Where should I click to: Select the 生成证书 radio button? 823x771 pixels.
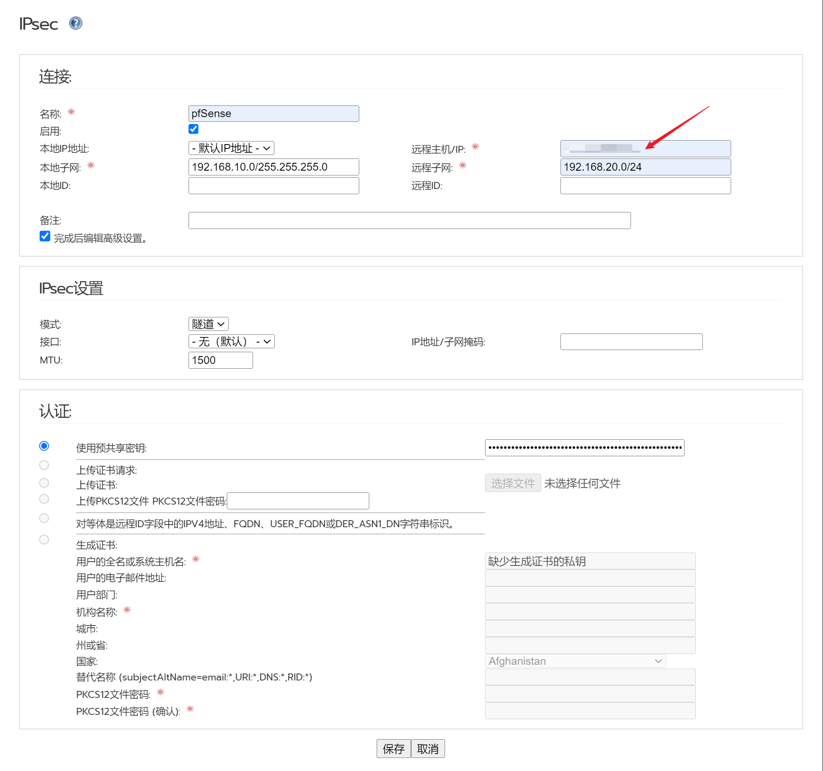pyautogui.click(x=44, y=539)
